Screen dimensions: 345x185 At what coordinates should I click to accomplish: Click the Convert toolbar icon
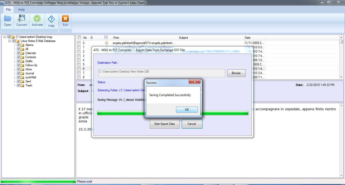[21, 18]
